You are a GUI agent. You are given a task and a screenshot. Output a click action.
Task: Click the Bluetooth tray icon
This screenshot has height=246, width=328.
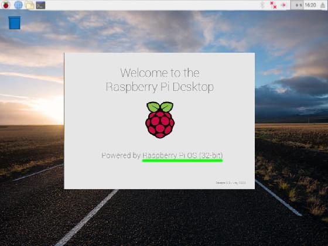click(262, 5)
